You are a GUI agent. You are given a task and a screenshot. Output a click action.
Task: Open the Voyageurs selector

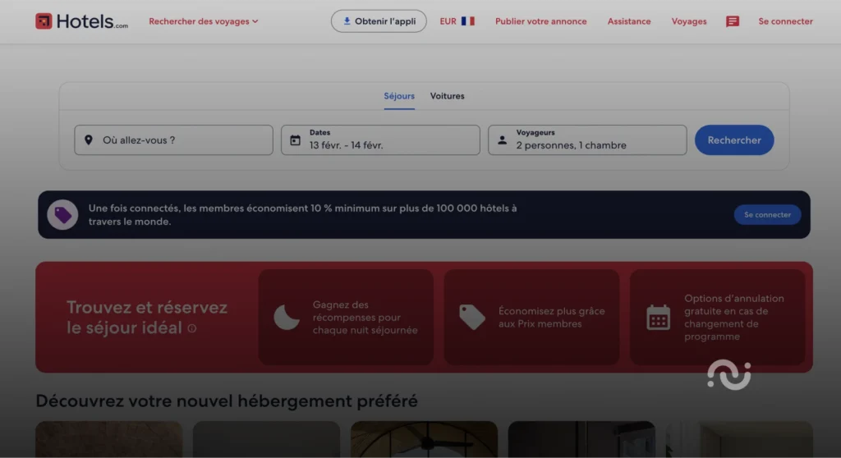(587, 140)
